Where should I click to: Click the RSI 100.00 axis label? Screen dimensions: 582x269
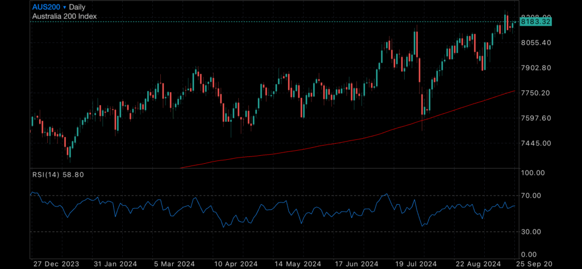click(532, 173)
